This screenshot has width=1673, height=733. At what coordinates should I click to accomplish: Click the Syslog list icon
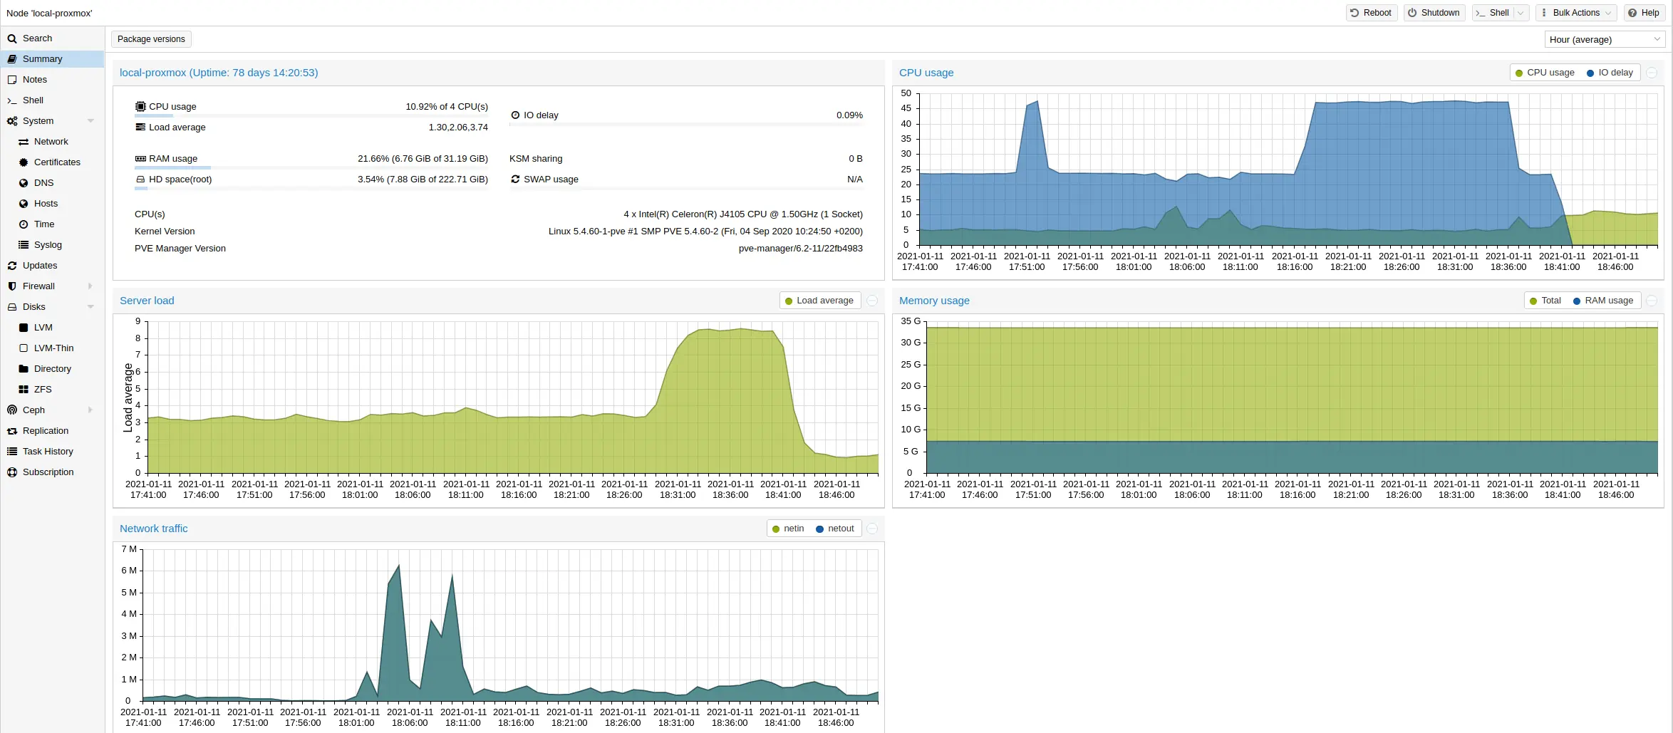(x=24, y=245)
